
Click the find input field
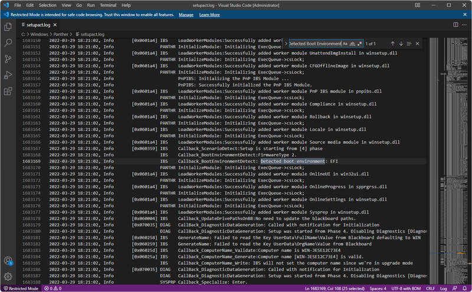[315, 44]
